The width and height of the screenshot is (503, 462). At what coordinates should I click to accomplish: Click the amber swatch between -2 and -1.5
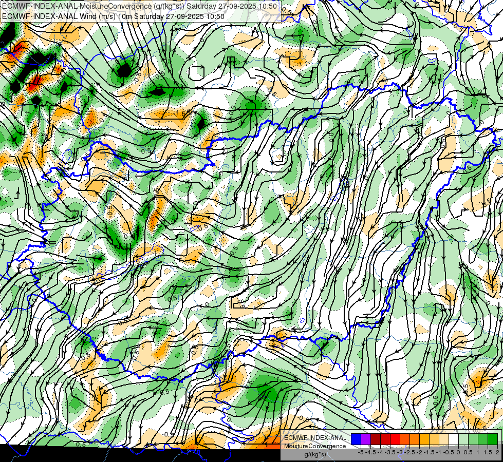tap(424, 439)
